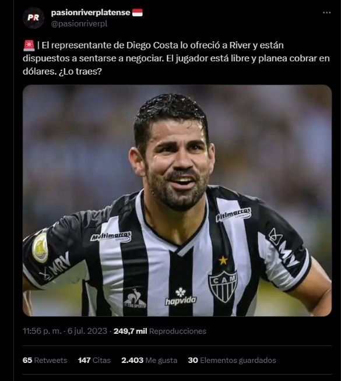Click the PR profile avatar
Image resolution: width=341 pixels, height=381 pixels.
tap(33, 17)
